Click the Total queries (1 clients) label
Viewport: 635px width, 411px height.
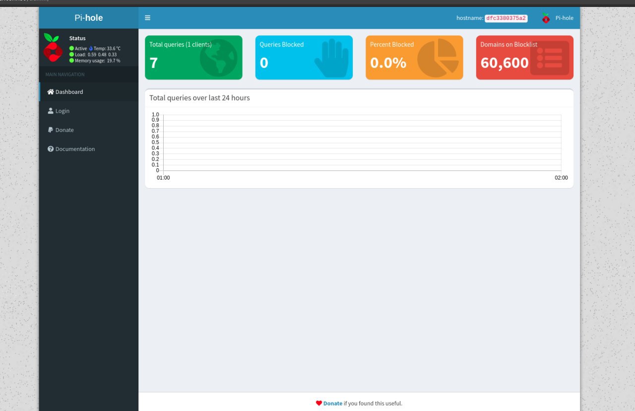pyautogui.click(x=181, y=44)
